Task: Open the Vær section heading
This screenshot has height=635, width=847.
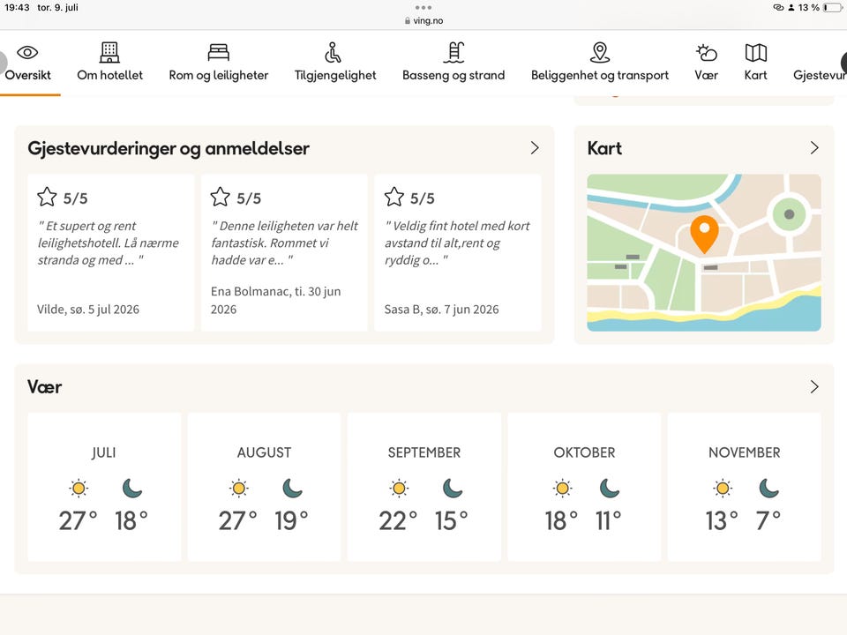Action: coord(45,386)
